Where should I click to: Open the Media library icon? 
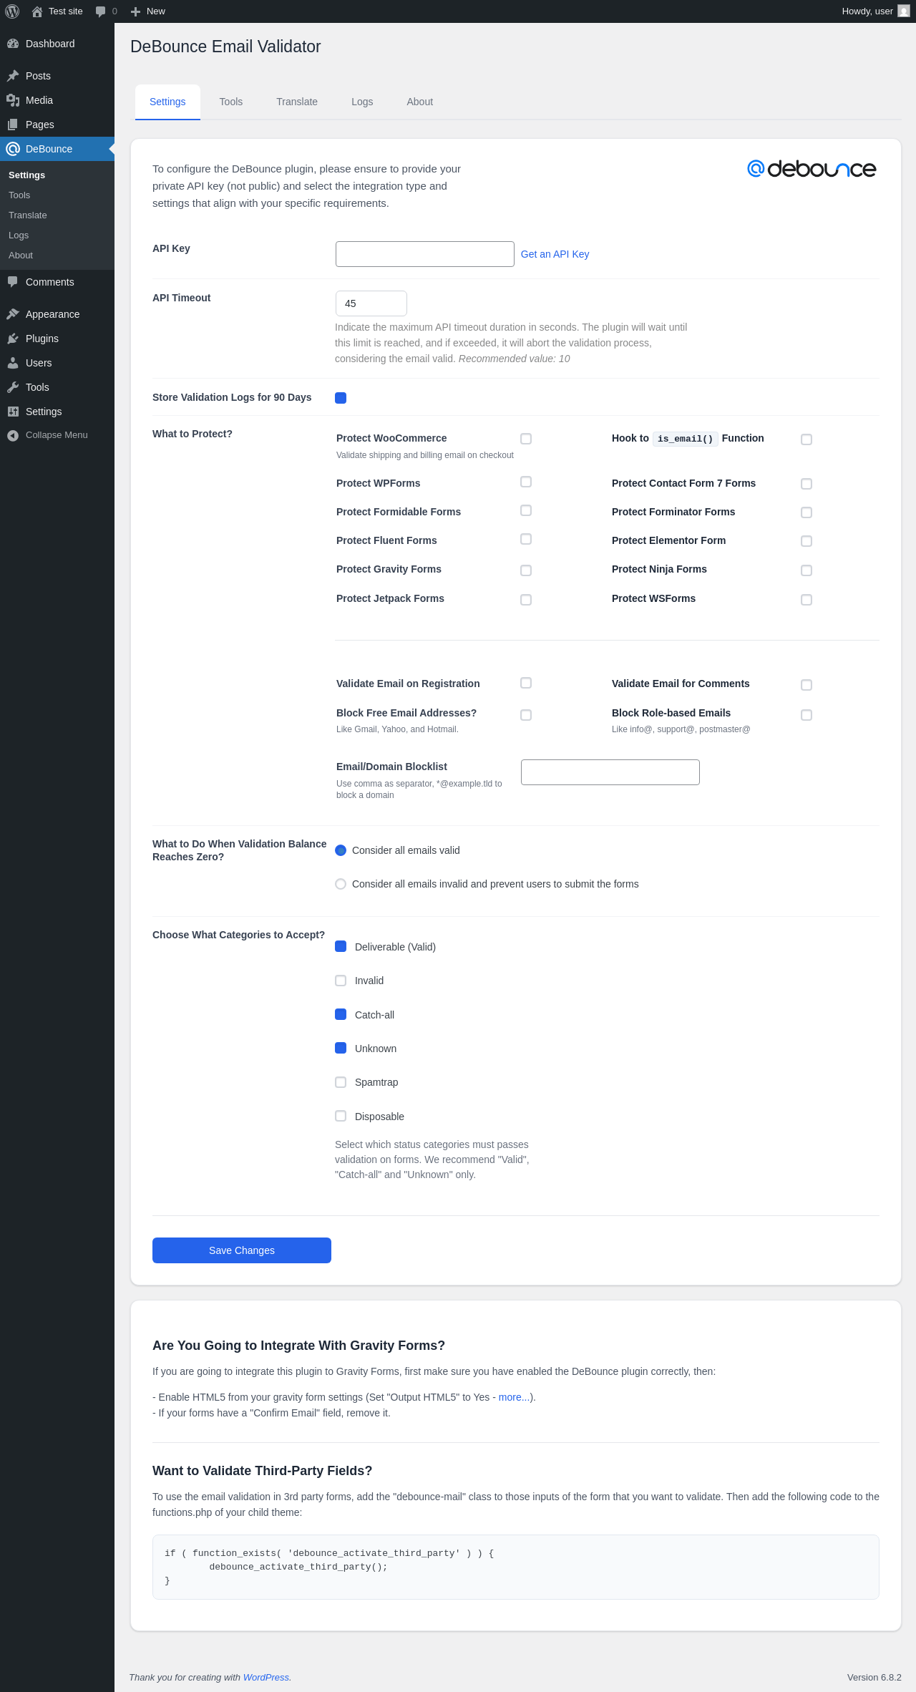coord(13,100)
